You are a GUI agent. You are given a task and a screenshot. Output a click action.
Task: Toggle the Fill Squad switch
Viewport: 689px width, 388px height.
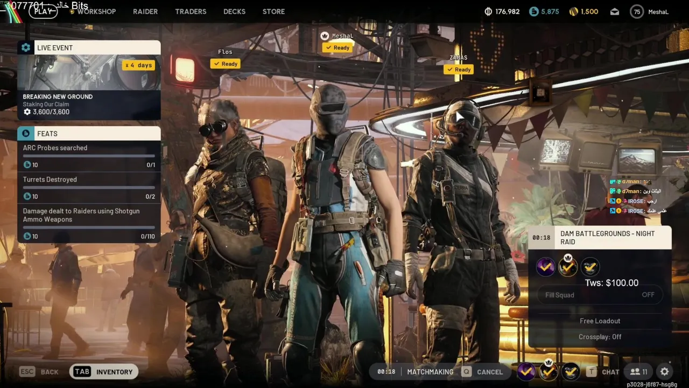600,295
